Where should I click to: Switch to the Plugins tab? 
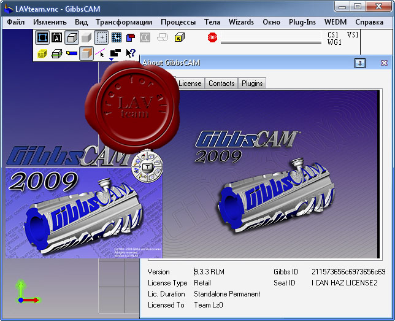(x=252, y=83)
